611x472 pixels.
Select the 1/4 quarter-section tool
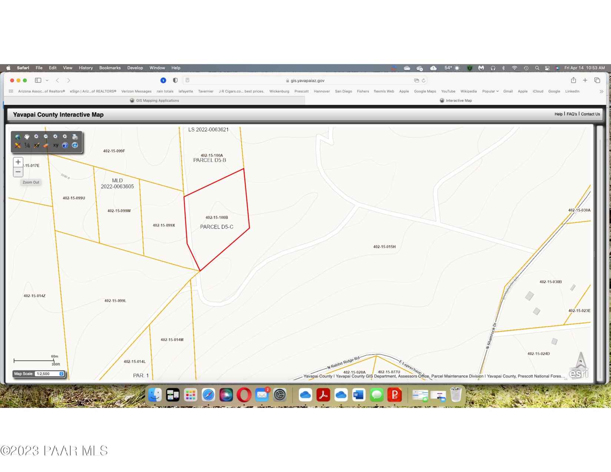coord(26,145)
